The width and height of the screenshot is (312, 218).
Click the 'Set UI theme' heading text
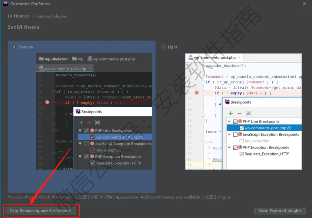[24, 27]
